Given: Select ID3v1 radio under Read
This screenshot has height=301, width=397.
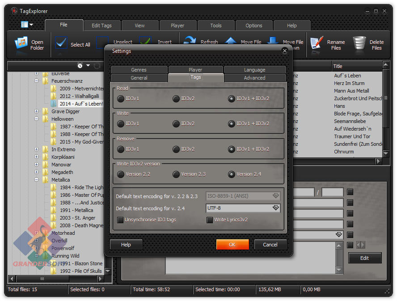Looking at the screenshot, I should [x=121, y=98].
